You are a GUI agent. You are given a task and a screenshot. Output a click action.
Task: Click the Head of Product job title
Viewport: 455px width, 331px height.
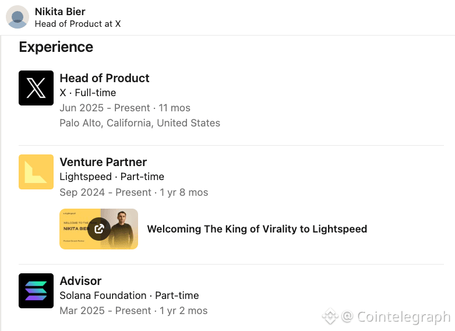point(104,78)
